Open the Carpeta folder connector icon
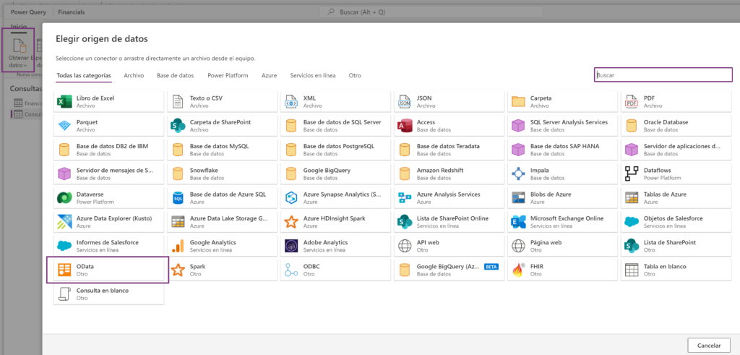 pos(518,101)
